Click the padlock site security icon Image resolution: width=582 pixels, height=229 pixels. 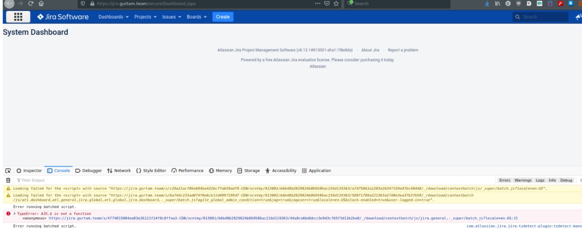coord(92,4)
